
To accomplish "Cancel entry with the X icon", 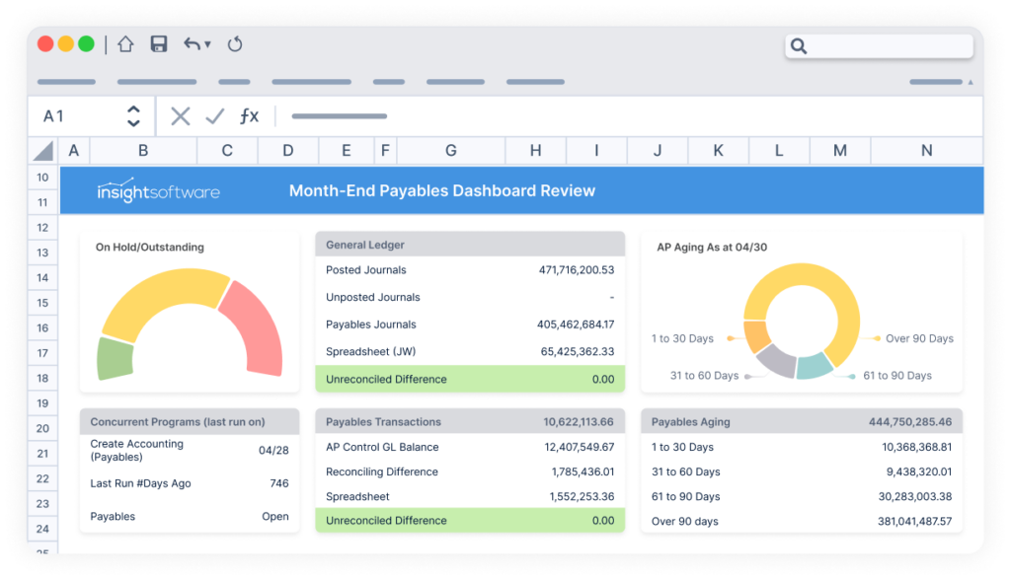I will coord(181,115).
